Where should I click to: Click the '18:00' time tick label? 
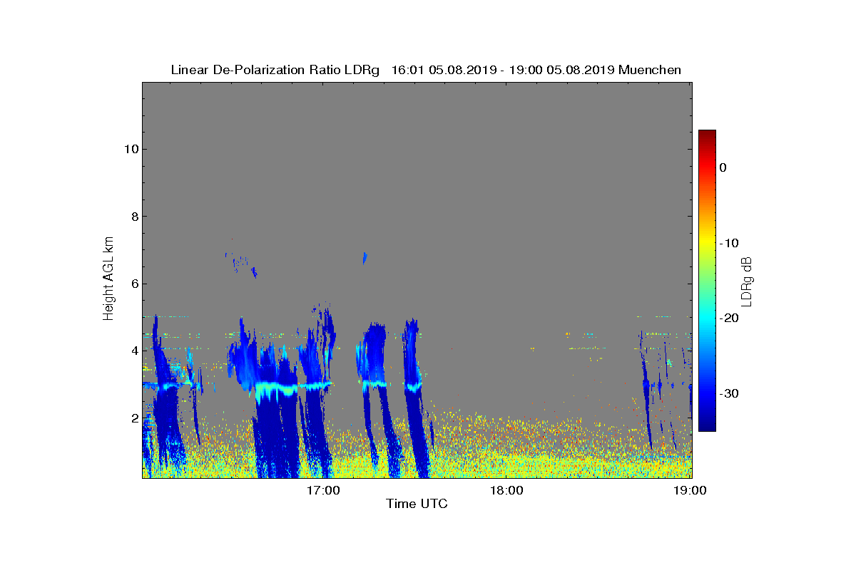[507, 490]
